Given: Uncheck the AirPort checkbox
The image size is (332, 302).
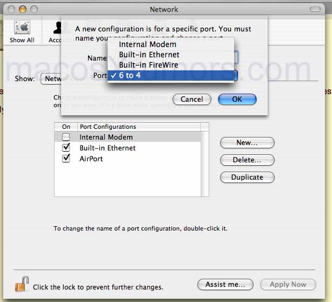Looking at the screenshot, I should [x=66, y=159].
